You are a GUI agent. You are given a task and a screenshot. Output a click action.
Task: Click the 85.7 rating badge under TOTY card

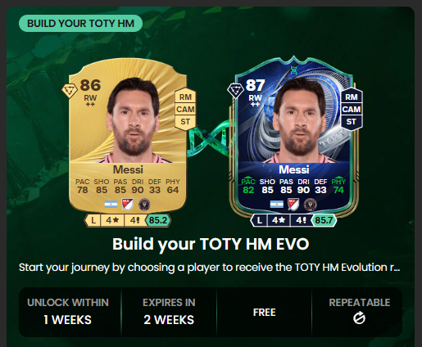(324, 220)
